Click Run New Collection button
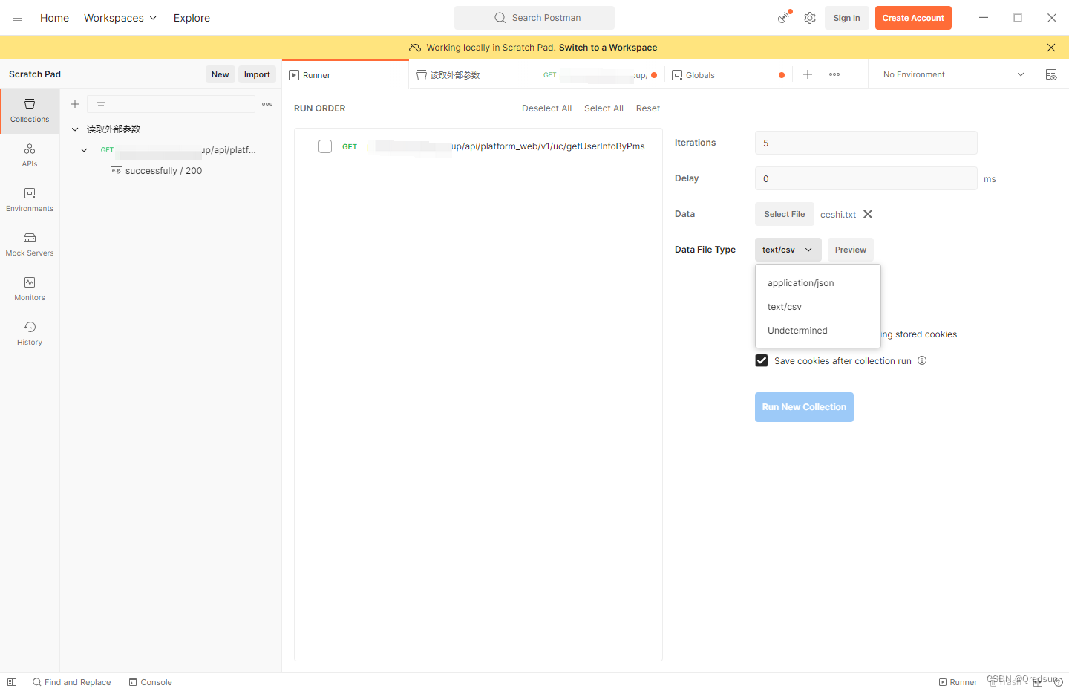 pos(804,407)
